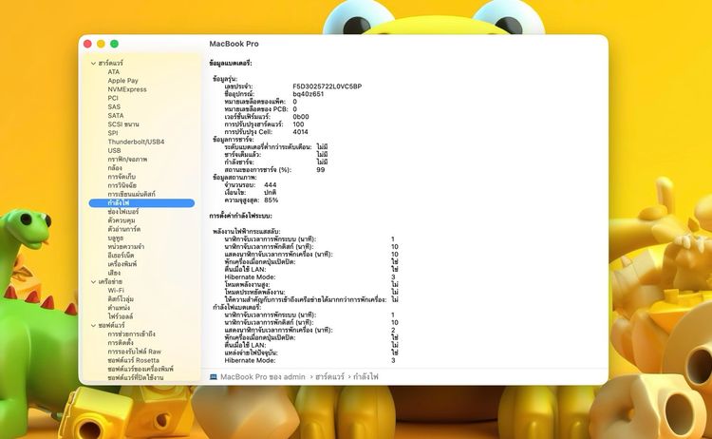Open การรองรับไฟล์ Raw entry
Viewport: 712px width, 439px height.
(135, 352)
